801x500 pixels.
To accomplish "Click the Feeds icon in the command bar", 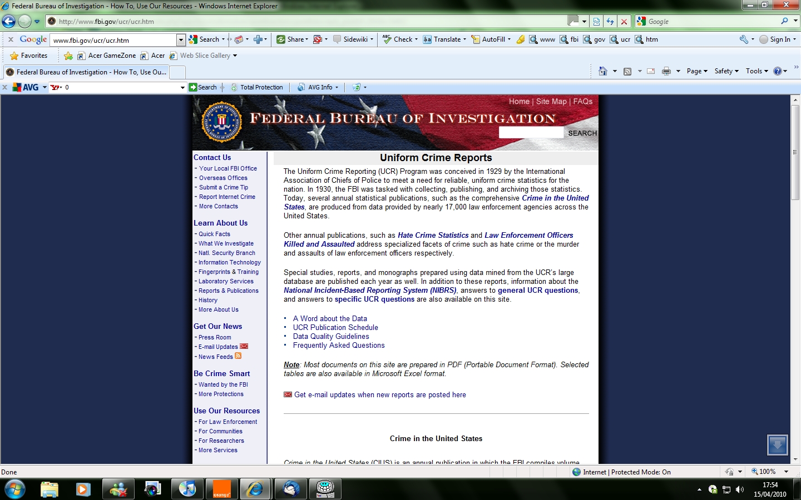I will click(x=627, y=71).
